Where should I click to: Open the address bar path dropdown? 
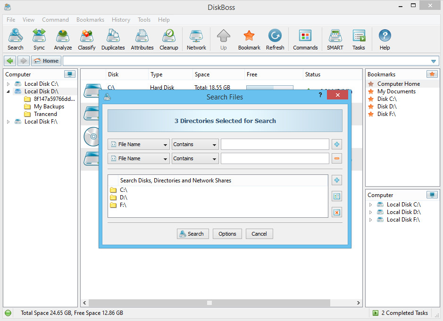point(434,61)
